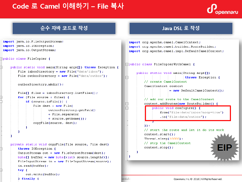Click the '// create CamelContext' comment
The height and width of the screenshot is (182, 242).
pyautogui.click(x=165, y=82)
